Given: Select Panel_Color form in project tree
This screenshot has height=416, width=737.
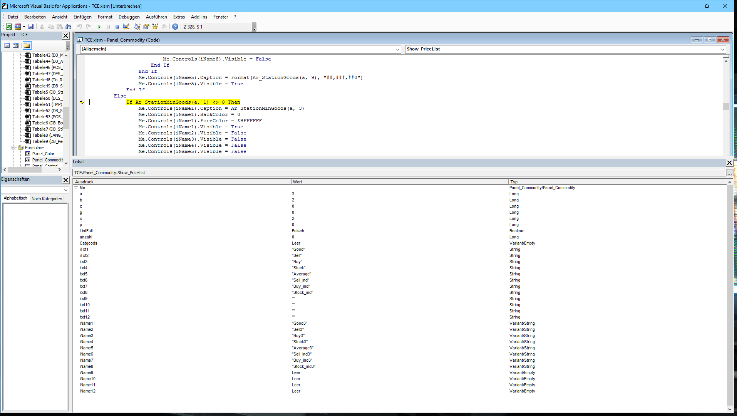Looking at the screenshot, I should 43,154.
